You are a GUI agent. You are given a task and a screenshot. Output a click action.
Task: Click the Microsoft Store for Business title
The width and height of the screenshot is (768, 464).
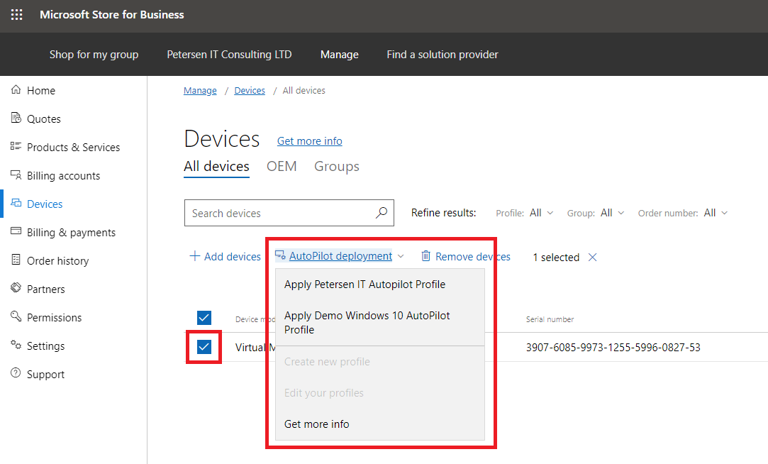coord(111,15)
